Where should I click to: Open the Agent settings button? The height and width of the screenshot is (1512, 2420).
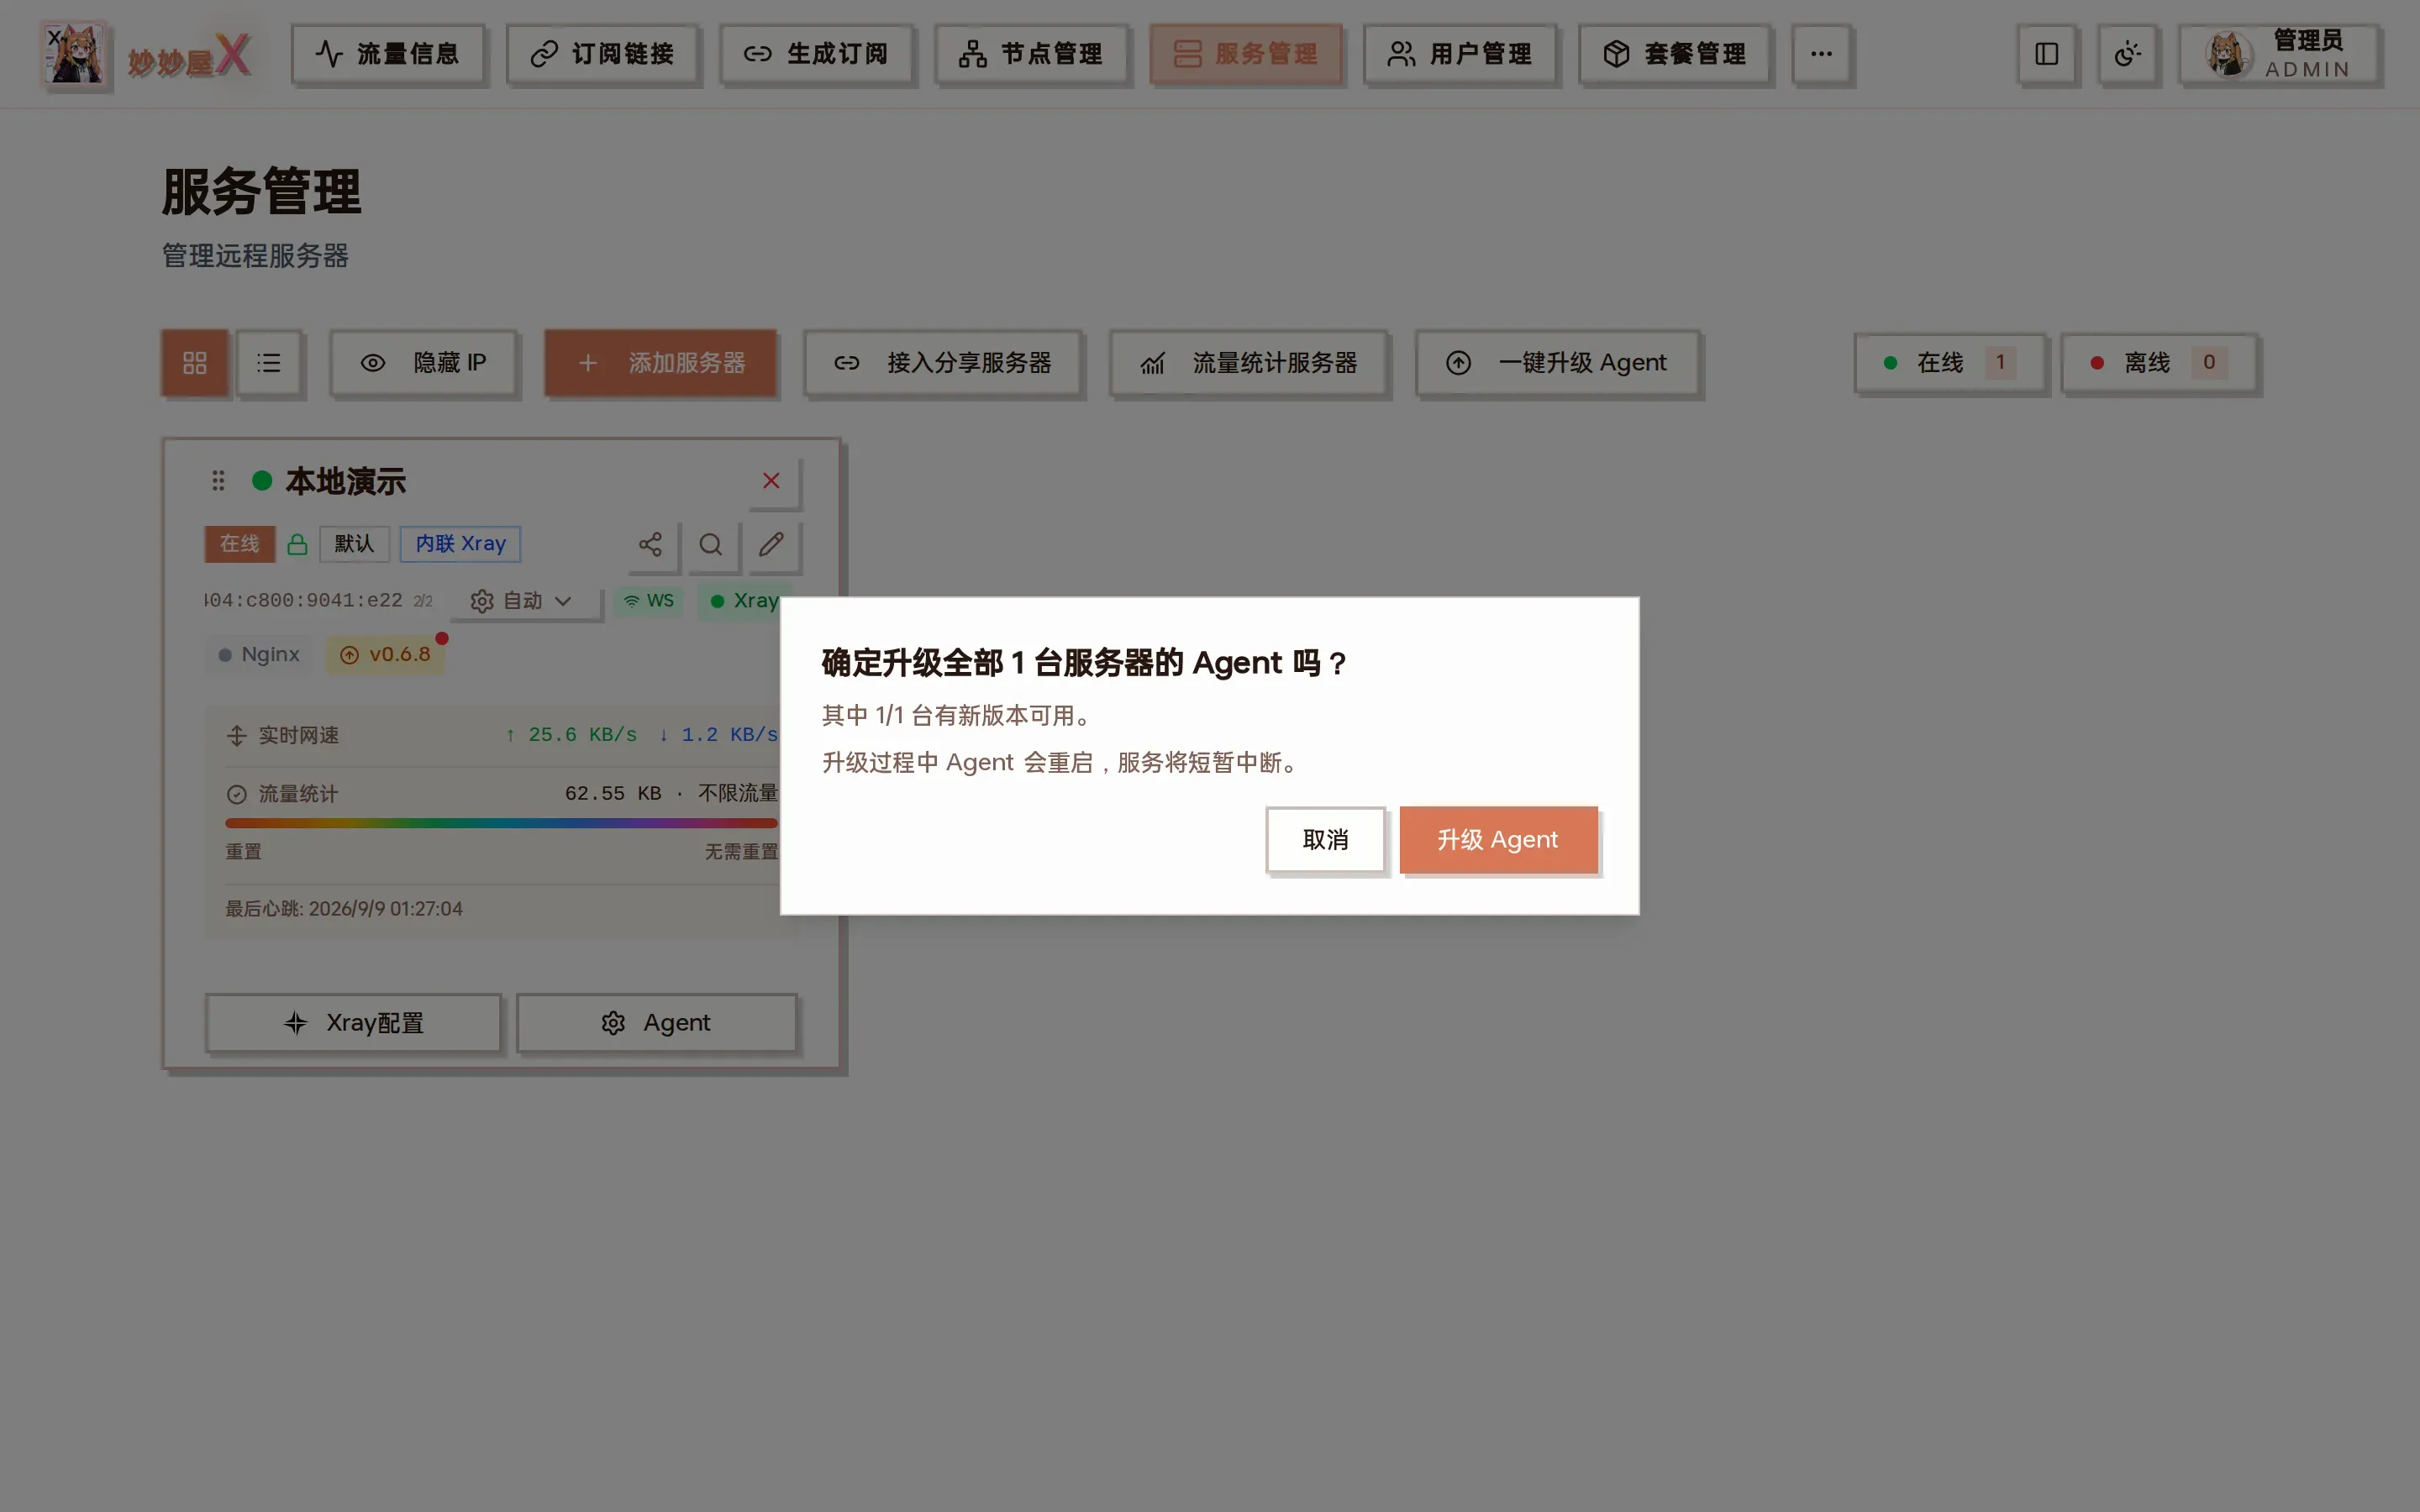point(656,1023)
